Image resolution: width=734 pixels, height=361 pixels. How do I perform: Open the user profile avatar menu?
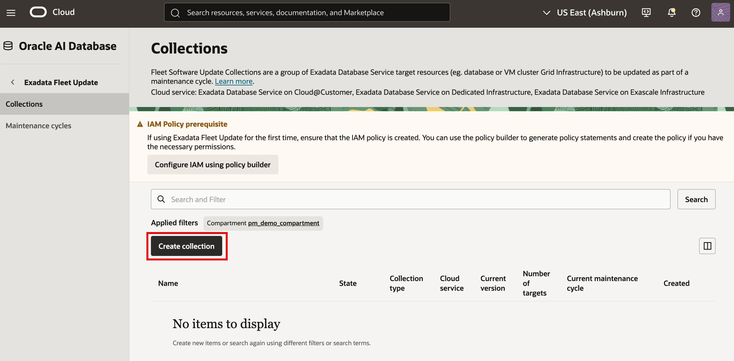coord(720,13)
